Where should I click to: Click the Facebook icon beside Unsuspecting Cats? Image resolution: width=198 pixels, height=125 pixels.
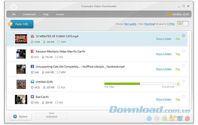32,66
